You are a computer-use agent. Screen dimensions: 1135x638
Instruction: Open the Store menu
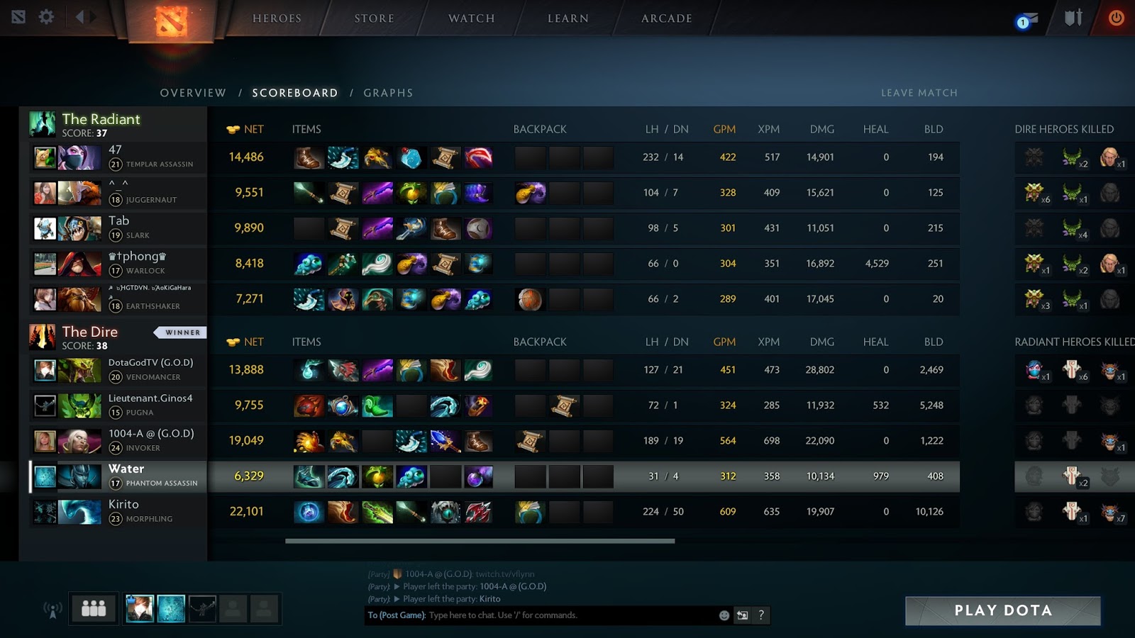click(x=374, y=18)
